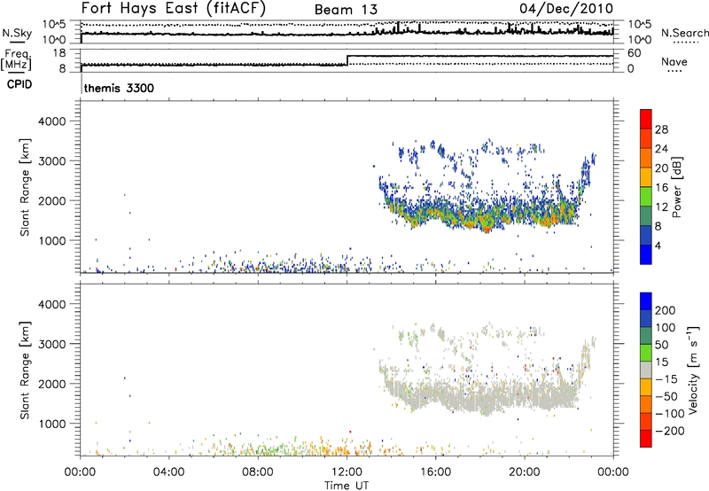Click the 04:00 time tick label
The width and height of the screenshot is (709, 491).
(168, 472)
